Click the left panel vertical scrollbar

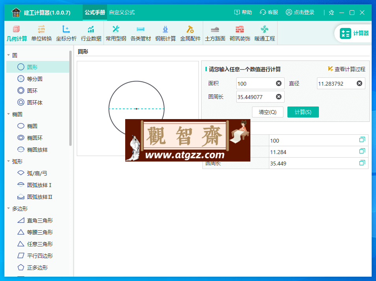70,98
